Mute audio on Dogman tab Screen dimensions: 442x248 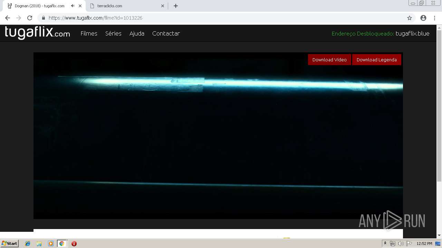tap(73, 6)
